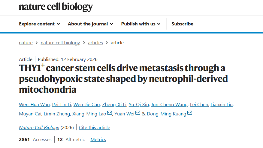The image size is (263, 148).
Task: Select author Jun-Cheng Wang link
Action: [169, 105]
